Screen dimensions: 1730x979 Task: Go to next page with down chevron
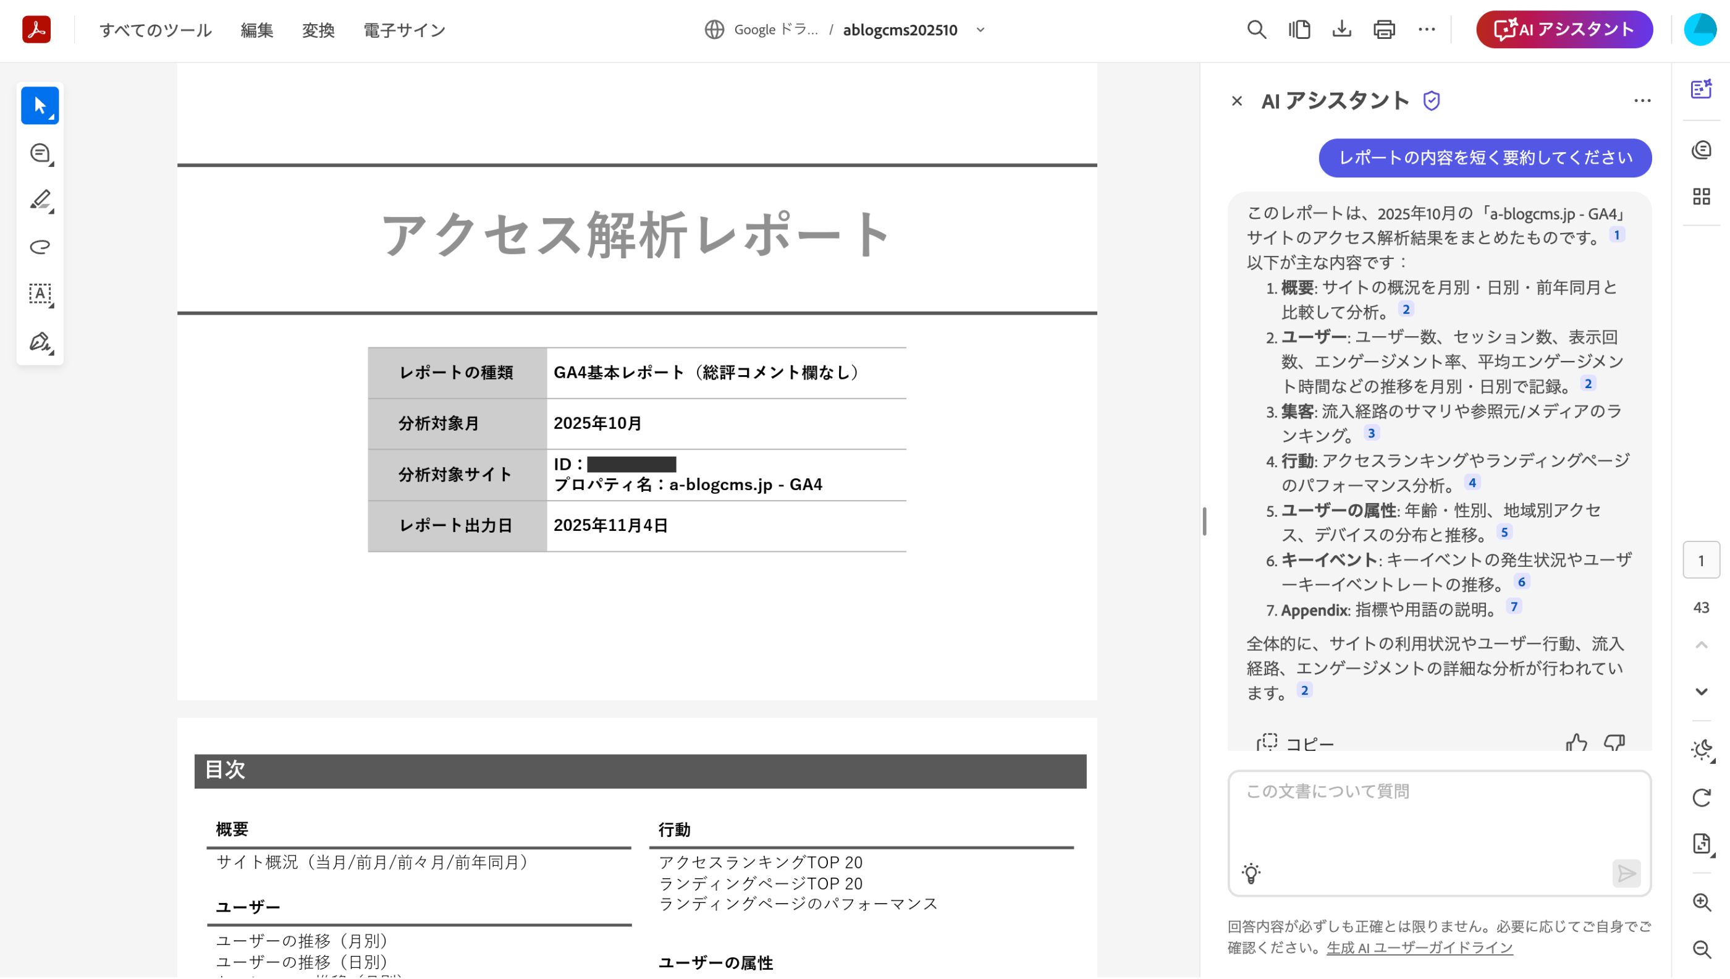[1701, 692]
